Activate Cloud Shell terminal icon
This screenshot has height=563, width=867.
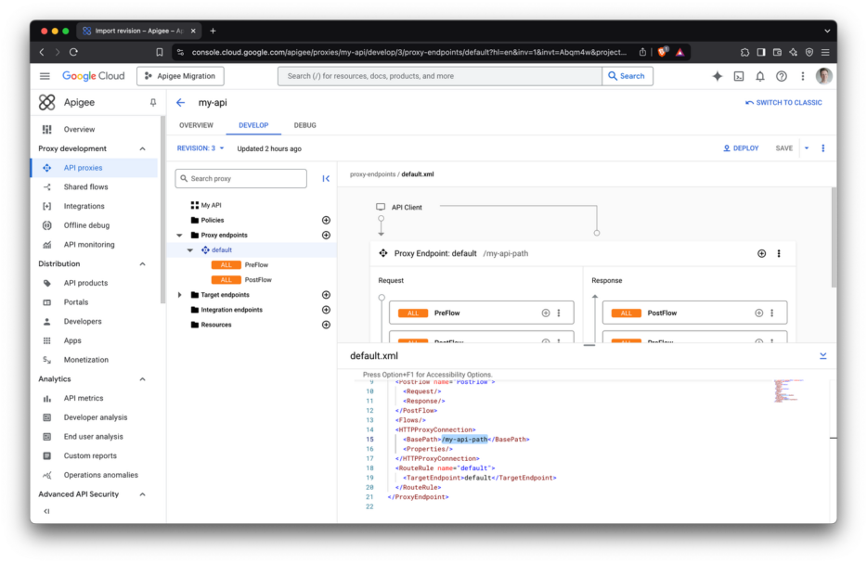[x=739, y=76]
